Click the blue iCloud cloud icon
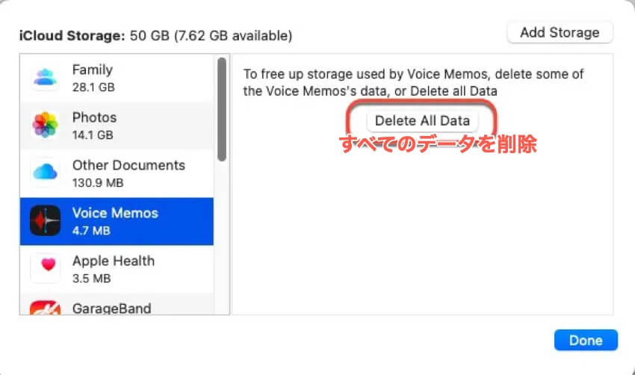635x375 pixels. 45,172
